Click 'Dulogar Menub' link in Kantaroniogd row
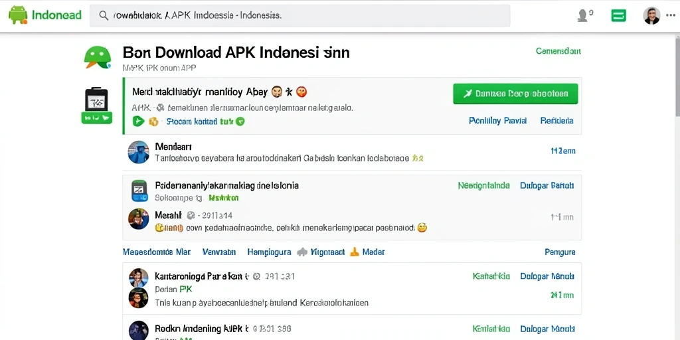This screenshot has height=340, width=680. [547, 276]
